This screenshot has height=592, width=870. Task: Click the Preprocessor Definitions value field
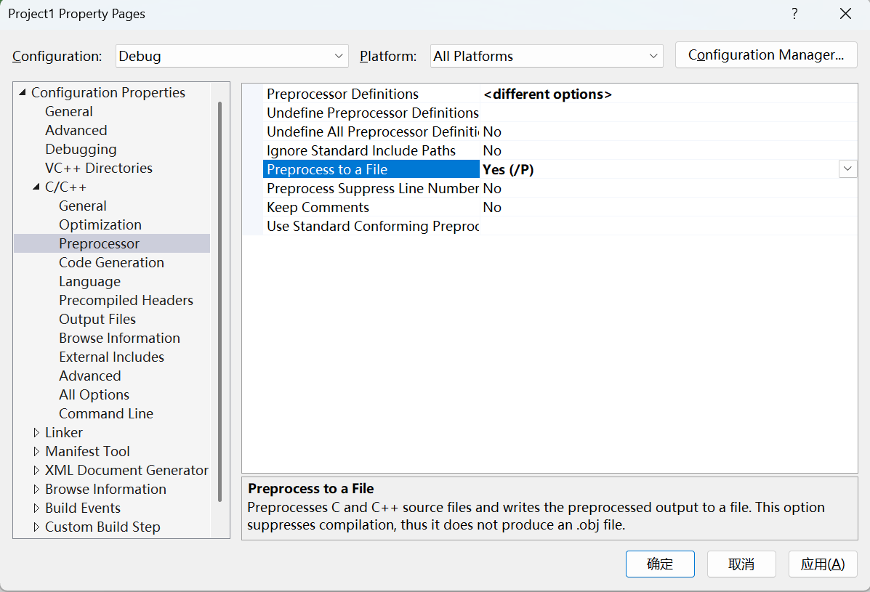coord(669,94)
